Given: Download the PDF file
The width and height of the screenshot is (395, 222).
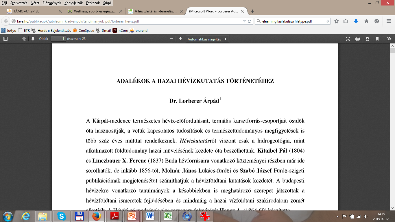Looking at the screenshot, I should coord(368,39).
